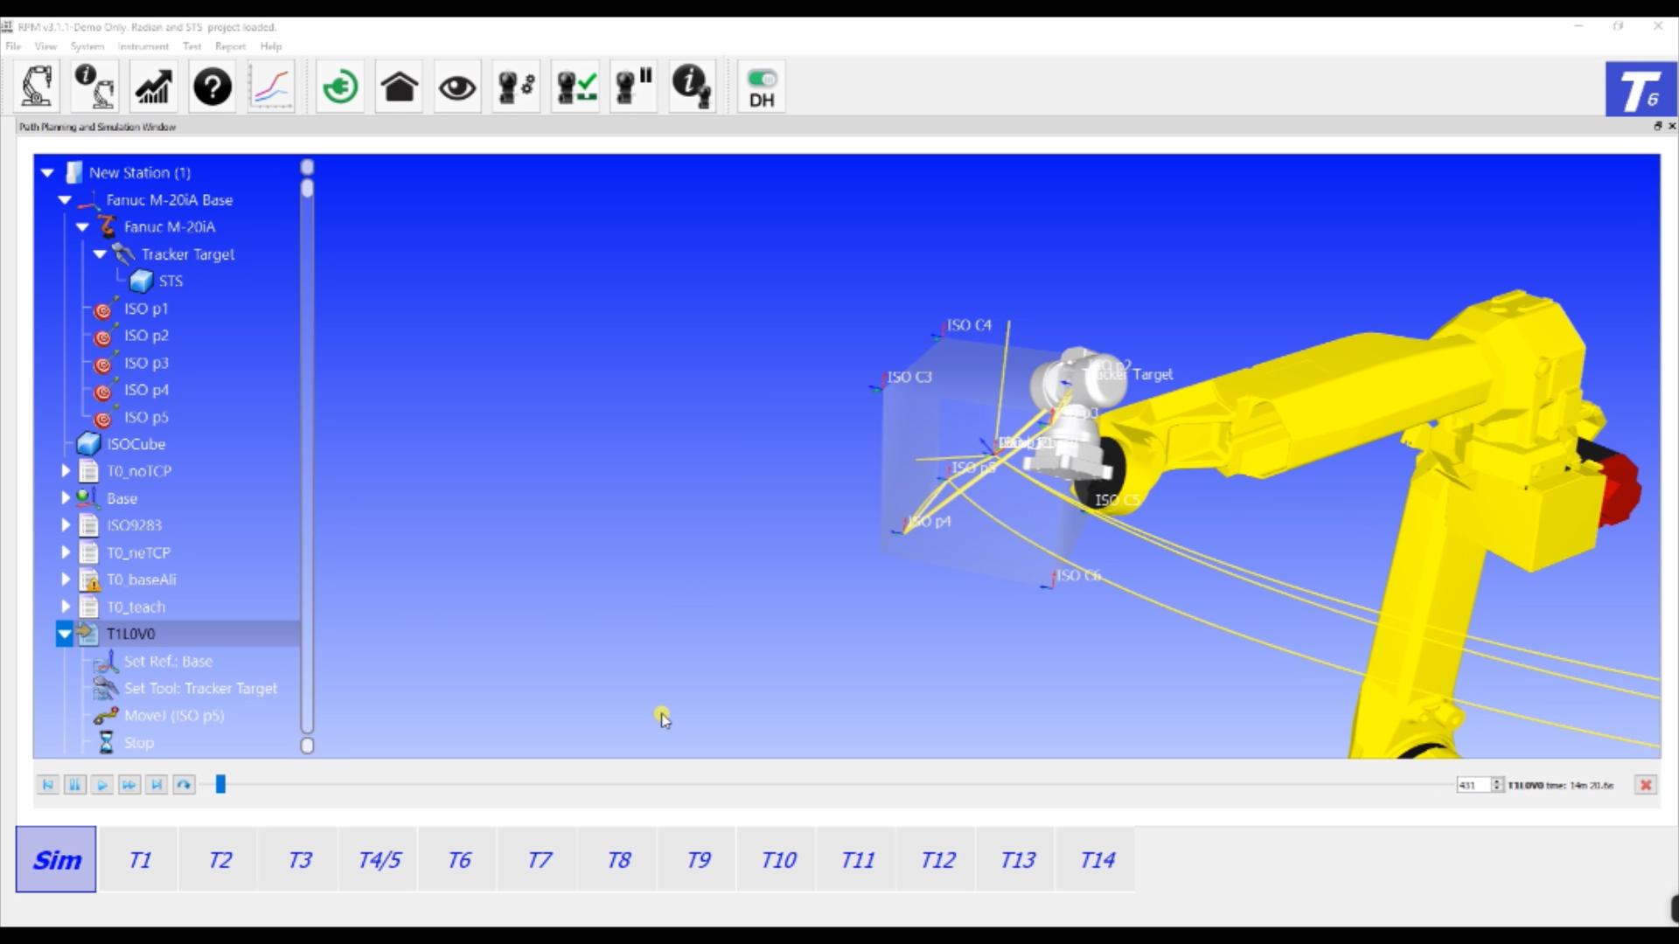The width and height of the screenshot is (1679, 944).
Task: Open the robot information toolbar icon
Action: 94,87
